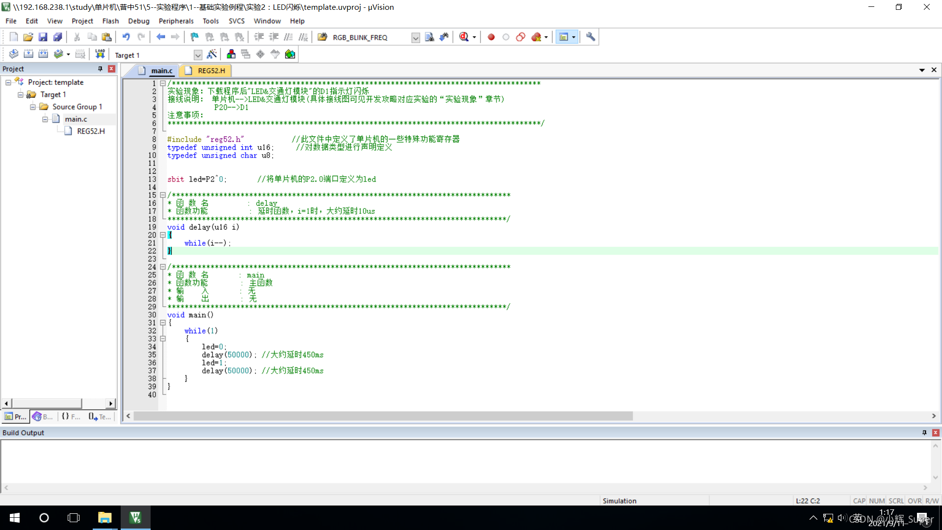
Task: Click the Undo arrow icon
Action: (126, 37)
